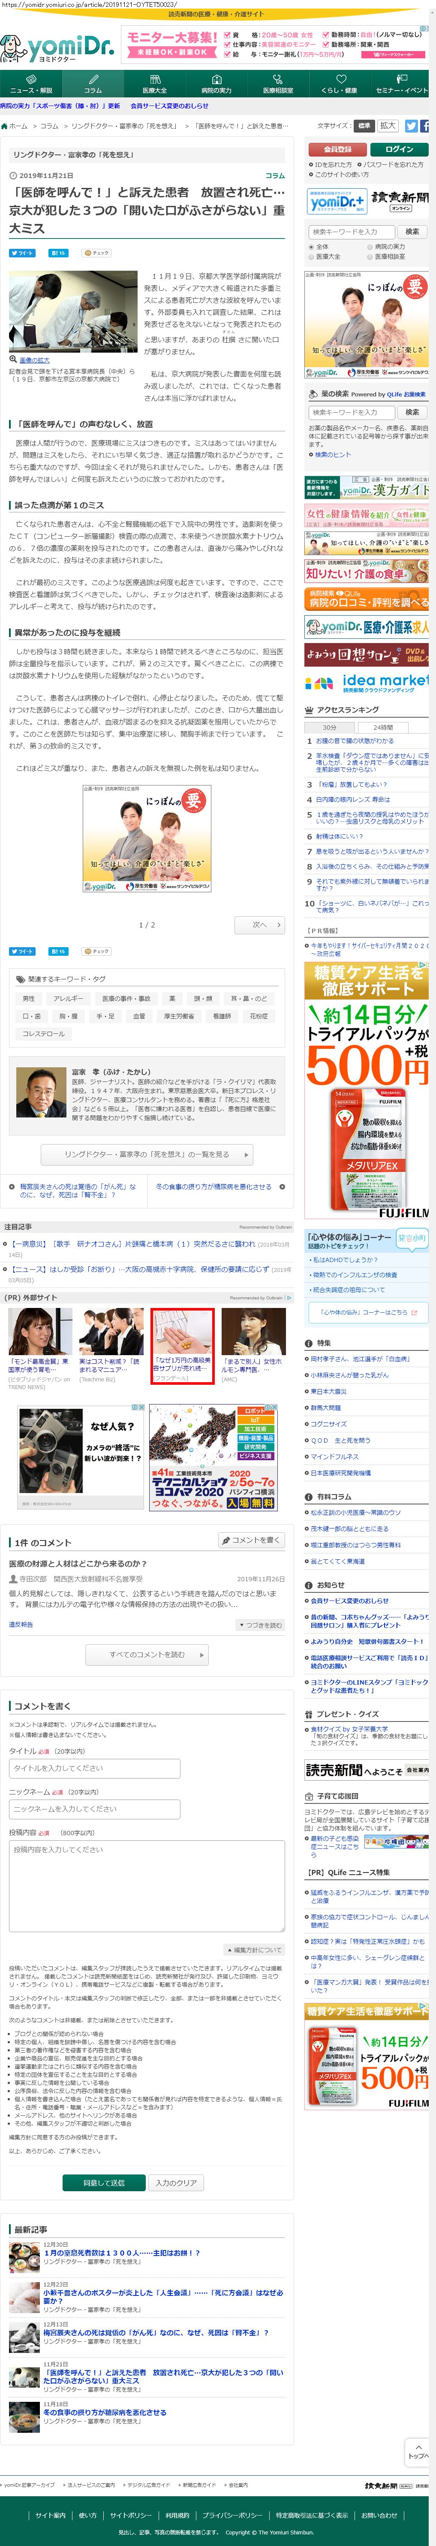This screenshot has width=436, height=2546.
Task: Focus the comment title input field
Action: coord(95,1768)
